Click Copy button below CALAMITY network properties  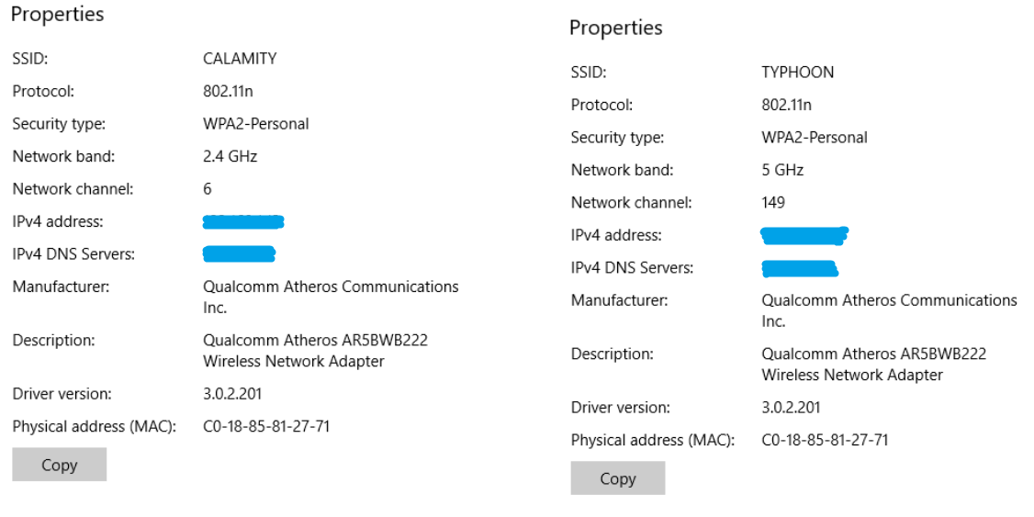60,465
